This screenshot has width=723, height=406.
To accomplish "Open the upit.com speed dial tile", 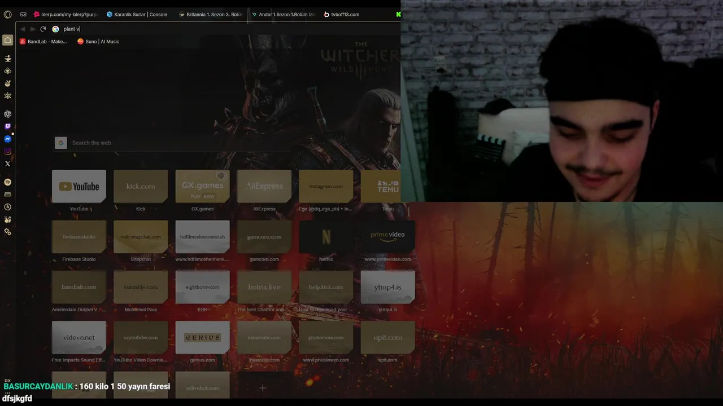I will tap(387, 337).
